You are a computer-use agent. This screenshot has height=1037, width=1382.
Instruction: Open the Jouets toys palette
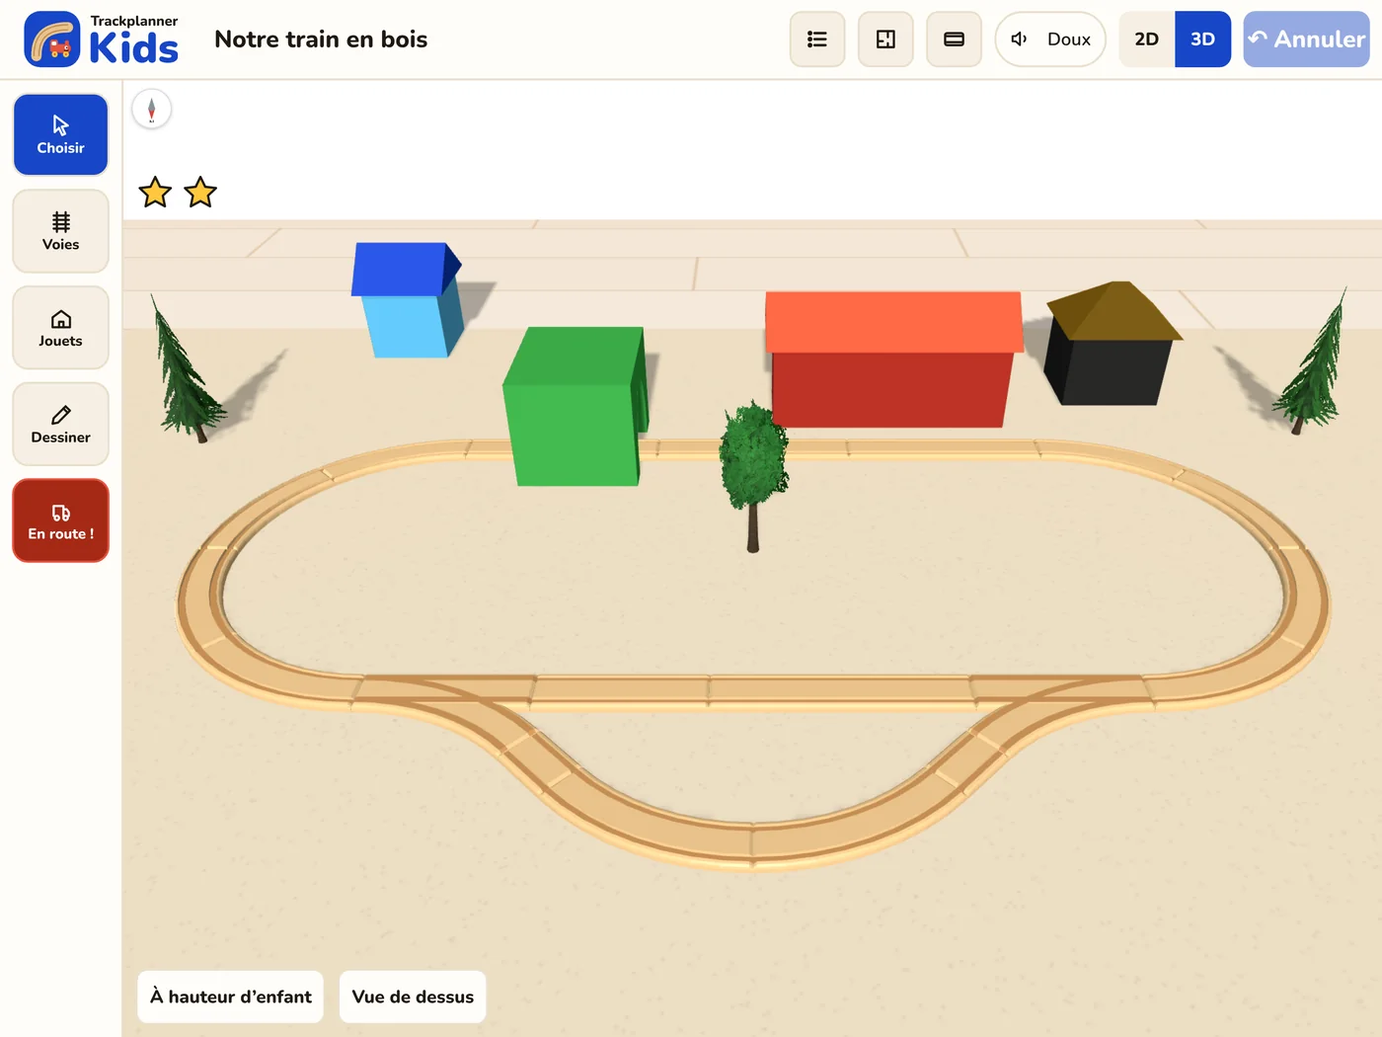pyautogui.click(x=60, y=328)
